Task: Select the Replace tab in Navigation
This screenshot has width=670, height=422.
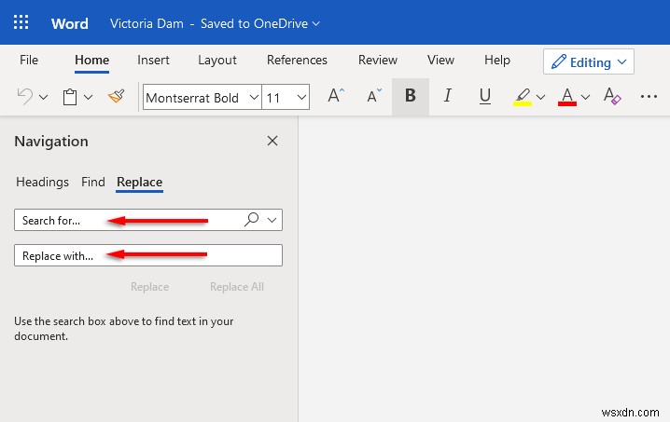Action: tap(140, 183)
